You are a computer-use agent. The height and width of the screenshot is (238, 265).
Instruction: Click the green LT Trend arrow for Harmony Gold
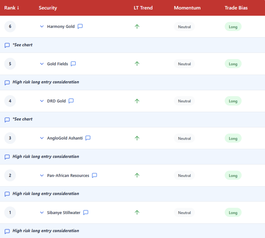coord(137,26)
